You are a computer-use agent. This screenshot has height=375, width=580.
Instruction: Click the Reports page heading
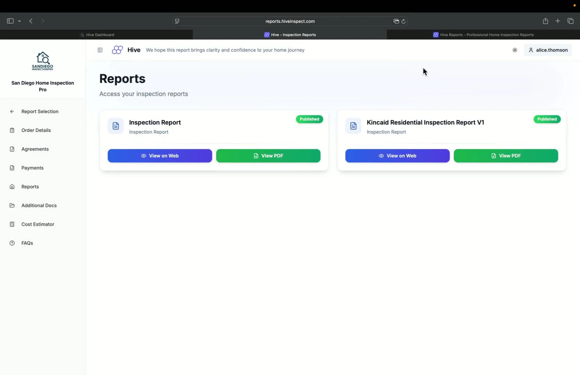click(122, 79)
